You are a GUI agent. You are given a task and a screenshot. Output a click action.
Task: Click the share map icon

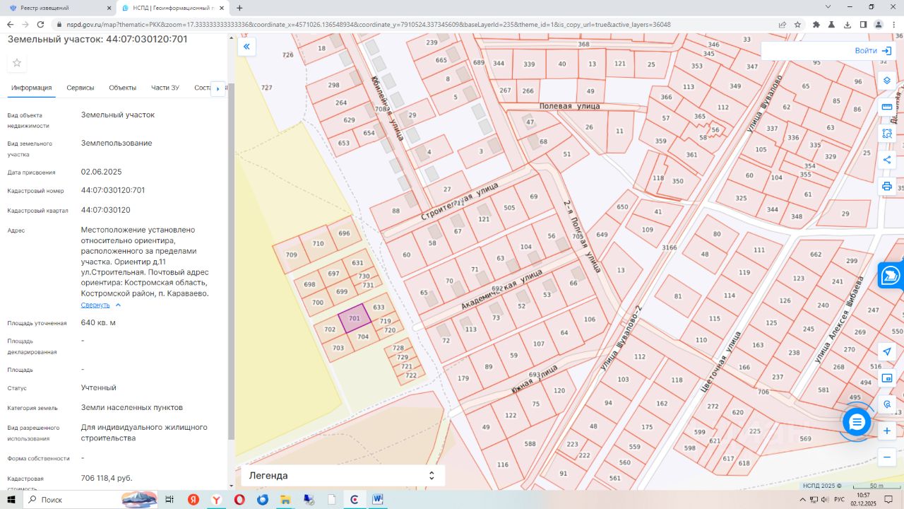click(887, 160)
